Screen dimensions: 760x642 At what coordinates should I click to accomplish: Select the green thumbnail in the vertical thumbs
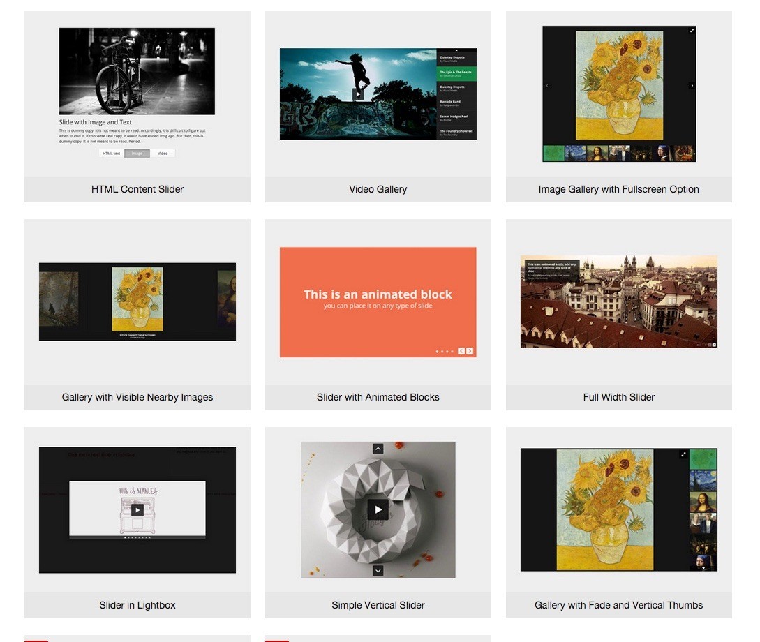coord(703,459)
